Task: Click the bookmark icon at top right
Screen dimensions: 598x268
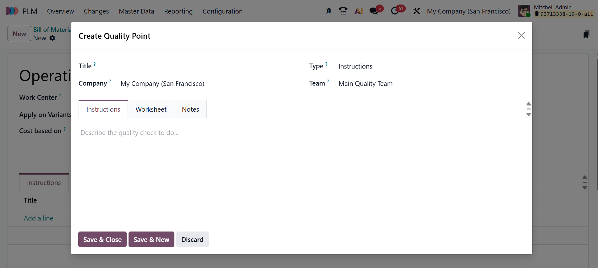Action: 586,34
